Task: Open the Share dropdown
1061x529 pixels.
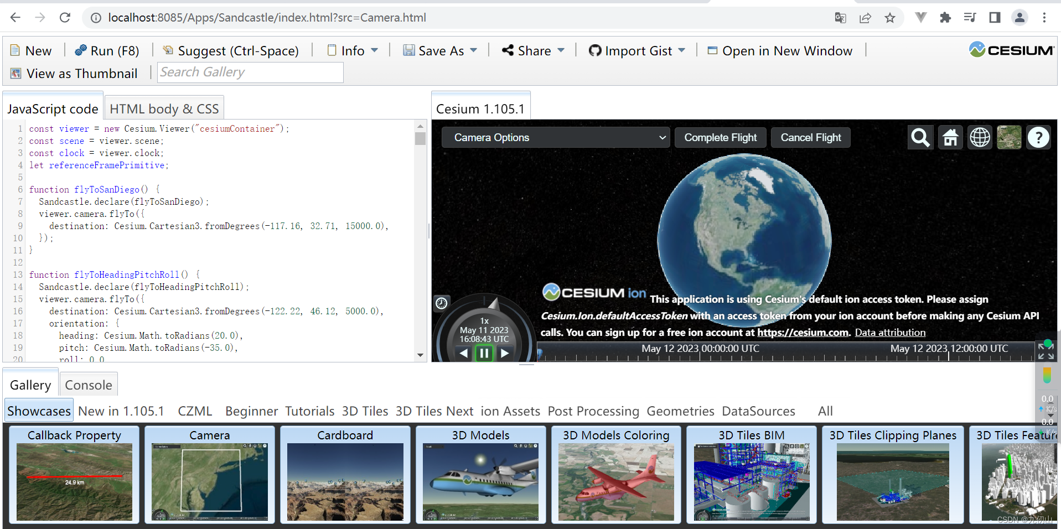Action: (x=533, y=51)
